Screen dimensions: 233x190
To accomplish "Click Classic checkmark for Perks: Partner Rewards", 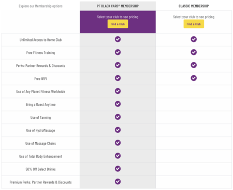I will pyautogui.click(x=194, y=65).
